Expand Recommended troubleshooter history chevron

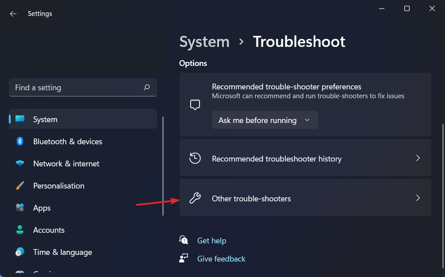(x=418, y=158)
